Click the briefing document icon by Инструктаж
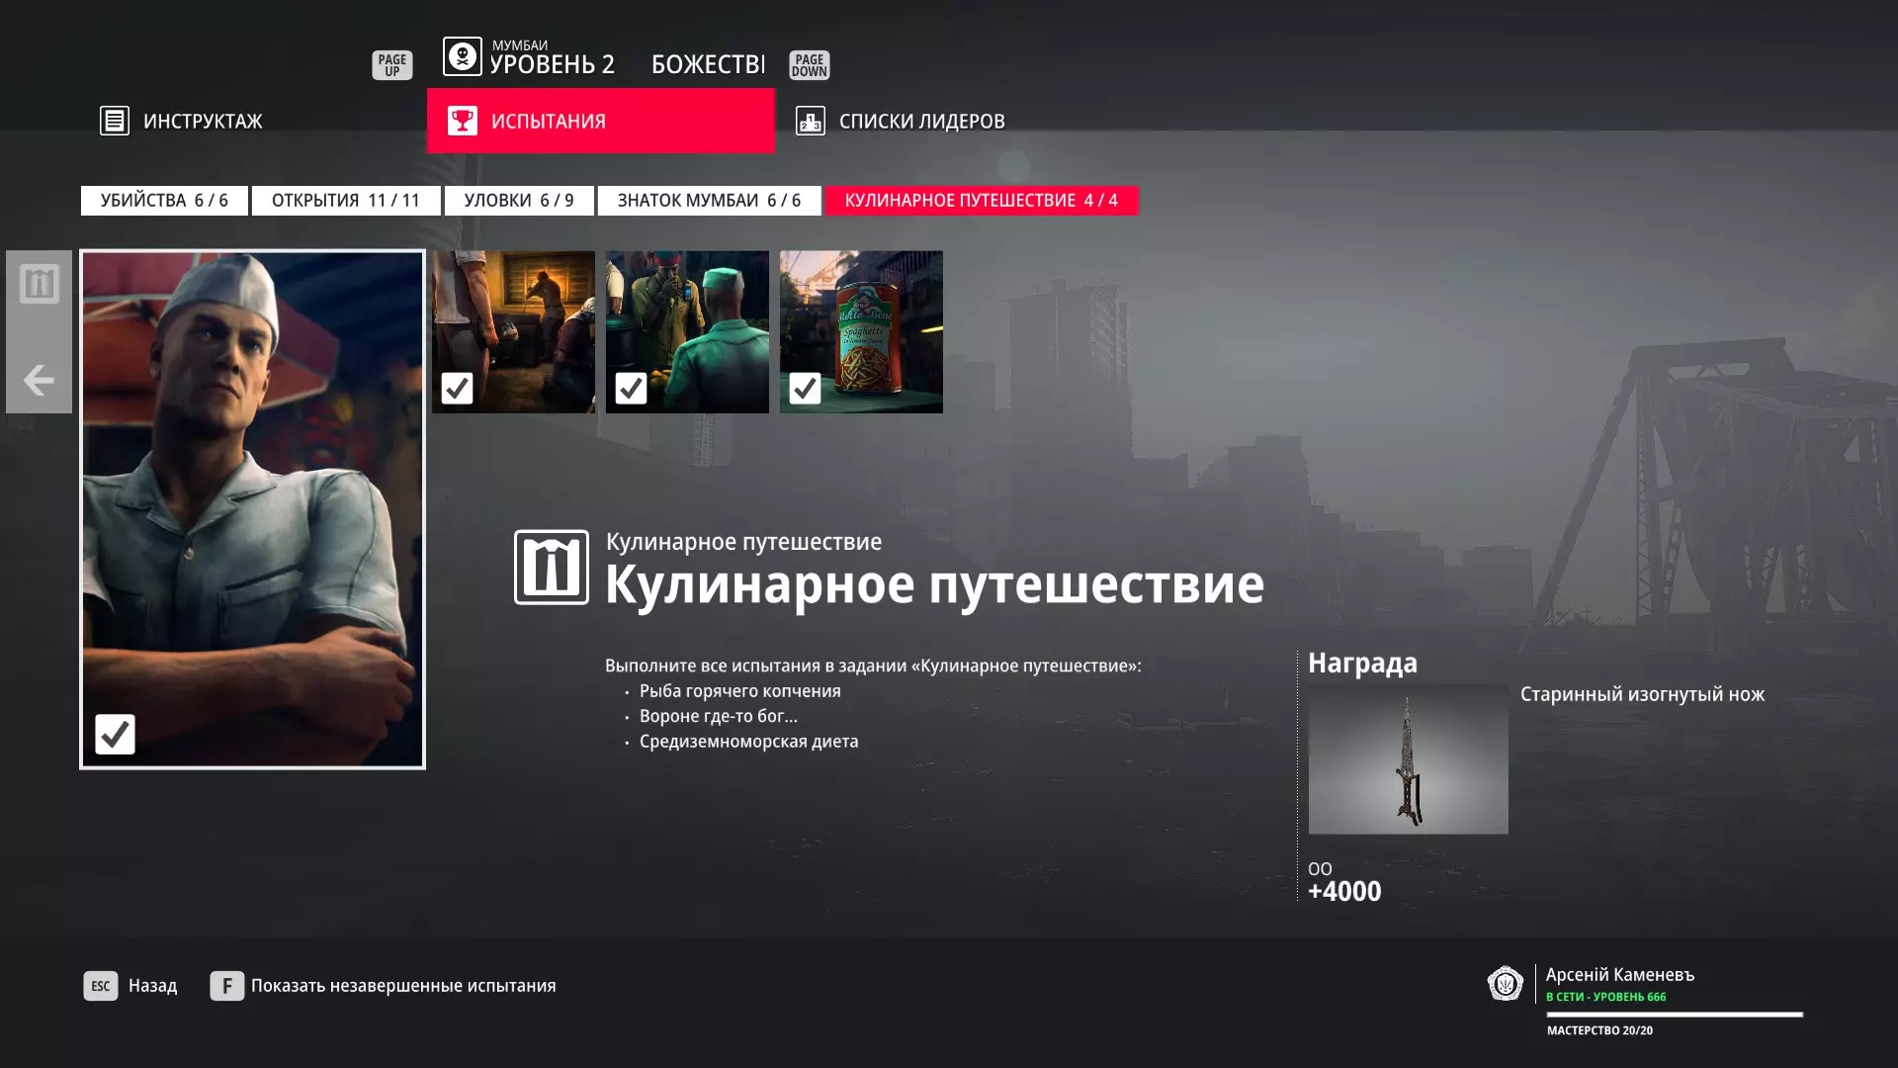 tap(115, 121)
